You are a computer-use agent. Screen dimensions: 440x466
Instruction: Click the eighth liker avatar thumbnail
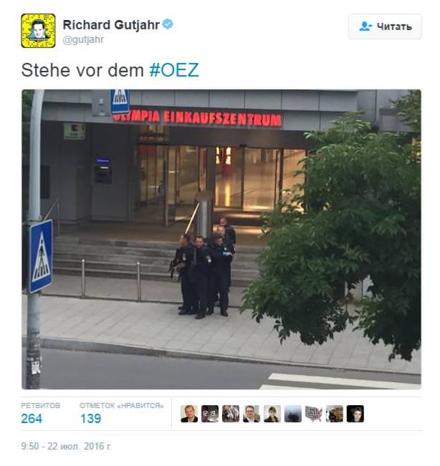335,414
